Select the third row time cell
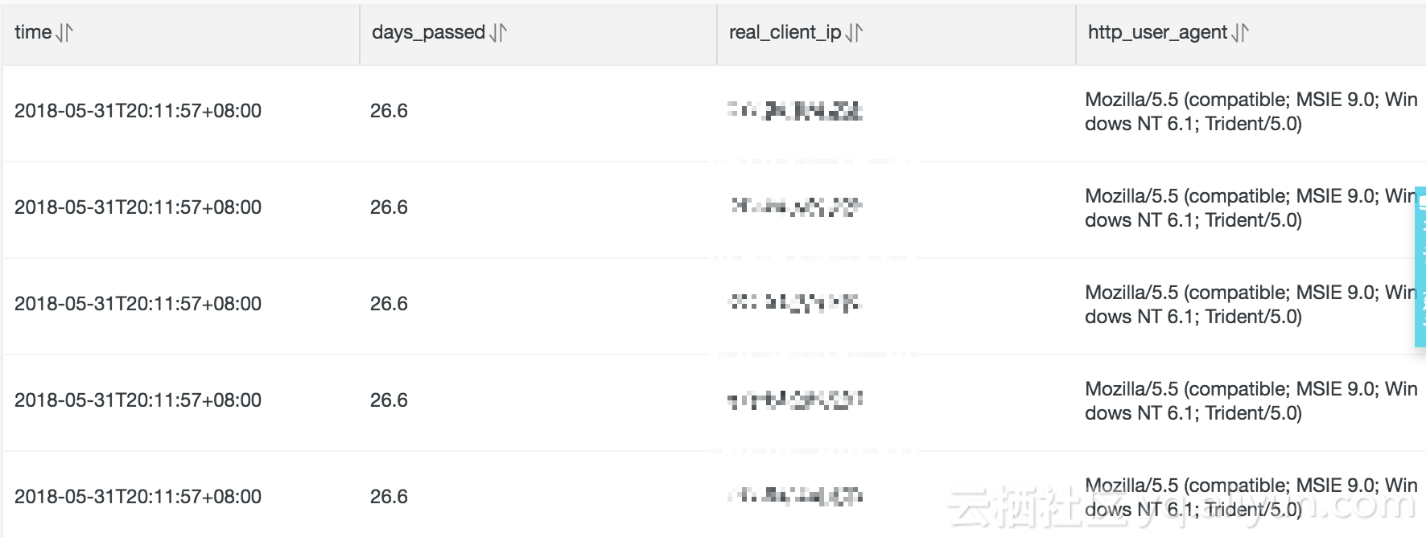This screenshot has width=1426, height=537. 138,304
